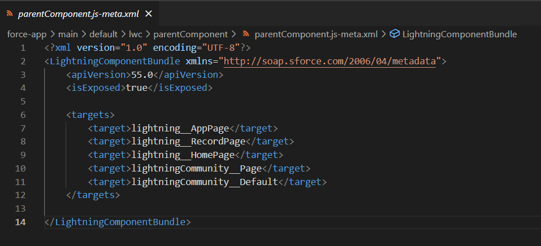The height and width of the screenshot is (246, 541).
Task: Expand the default breadcrumb segment
Action: tap(103, 34)
